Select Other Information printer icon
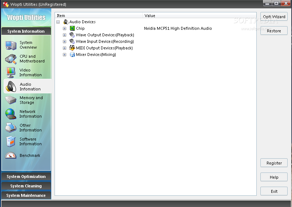 point(11,127)
